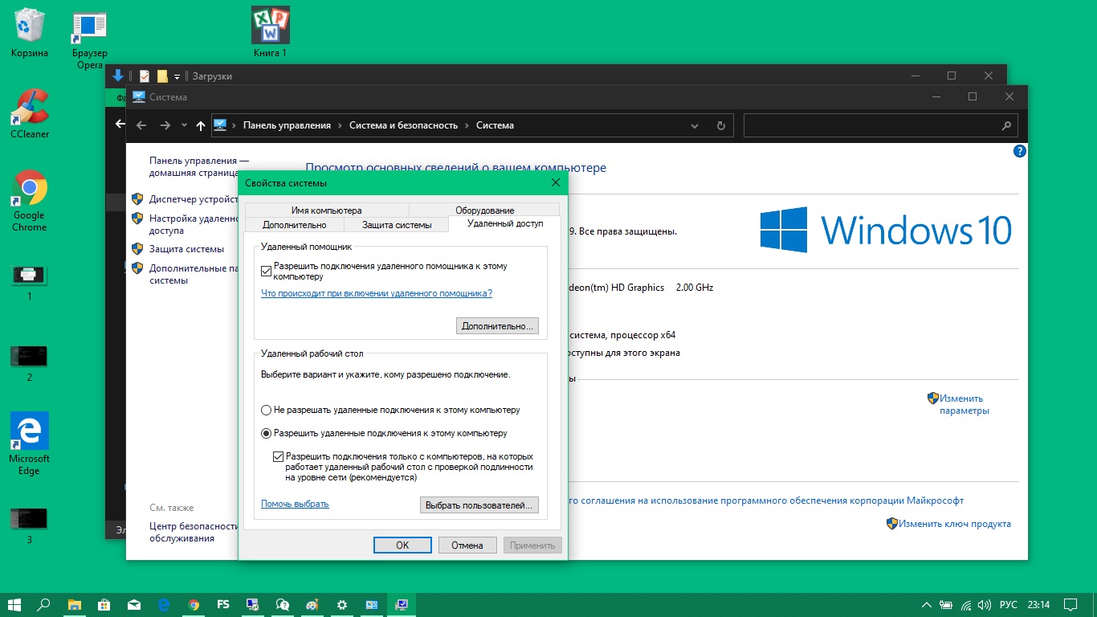Click the Дополнительно... button in remote assistant section
The image size is (1097, 617).
coord(497,326)
